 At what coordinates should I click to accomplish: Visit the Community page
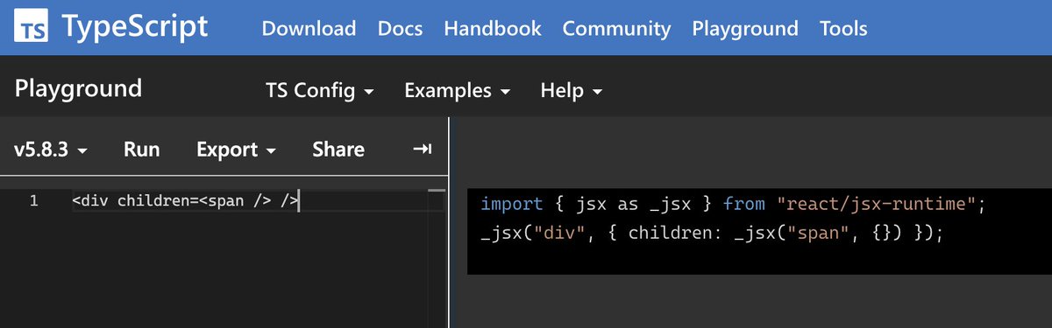616,28
